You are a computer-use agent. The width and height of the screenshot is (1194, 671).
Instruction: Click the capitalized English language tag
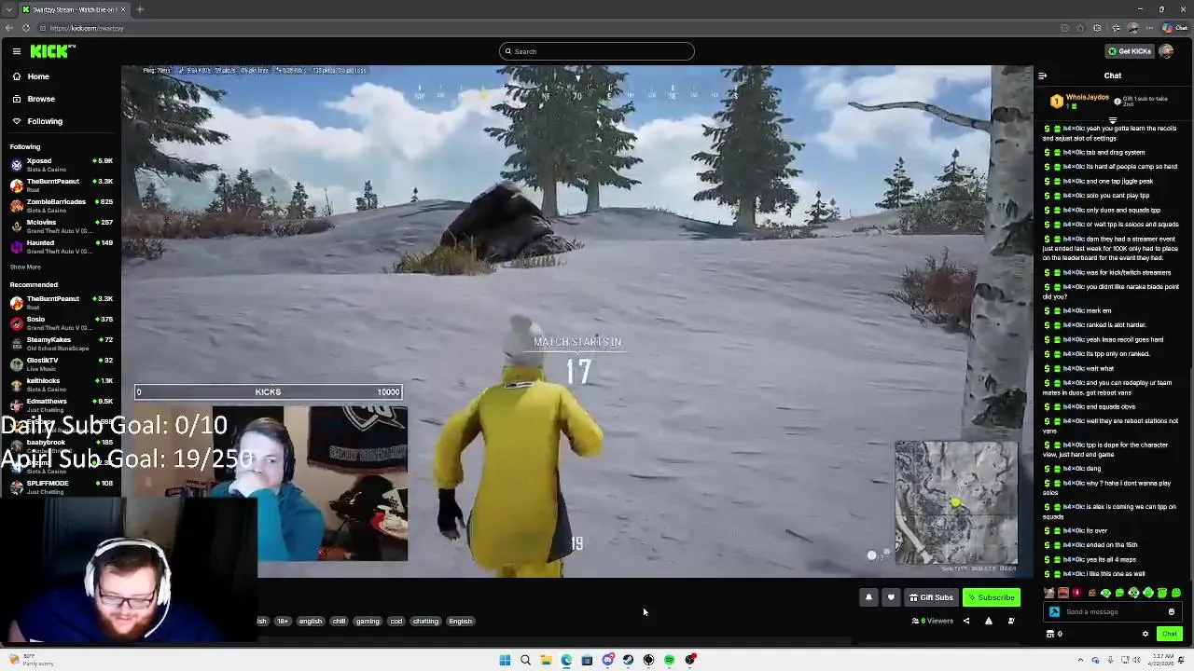pyautogui.click(x=460, y=622)
